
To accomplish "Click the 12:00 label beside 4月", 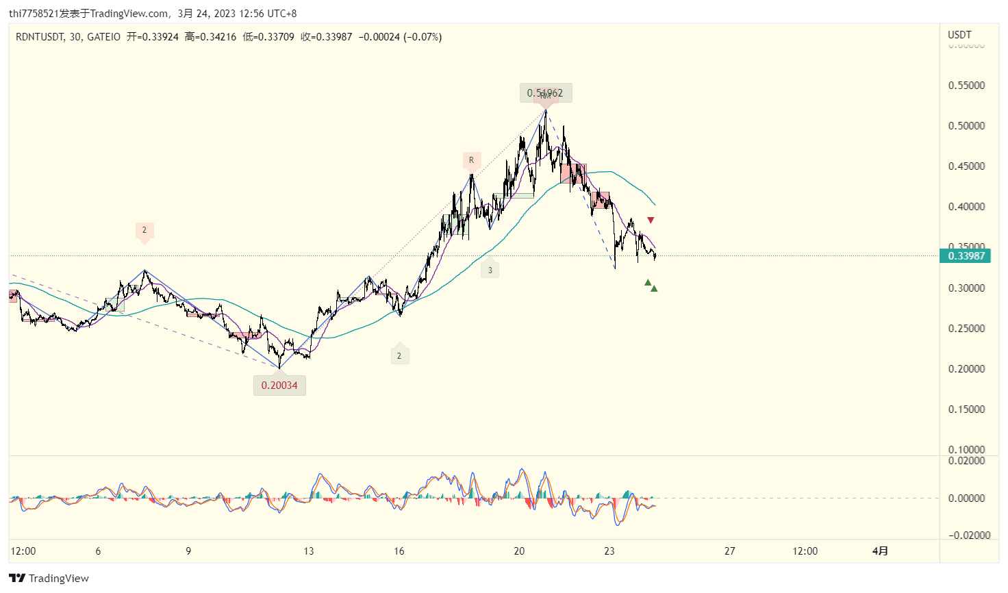I will tap(805, 551).
